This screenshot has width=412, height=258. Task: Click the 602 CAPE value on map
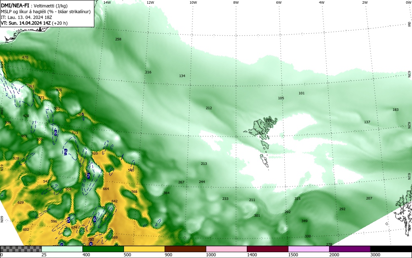click(26, 230)
